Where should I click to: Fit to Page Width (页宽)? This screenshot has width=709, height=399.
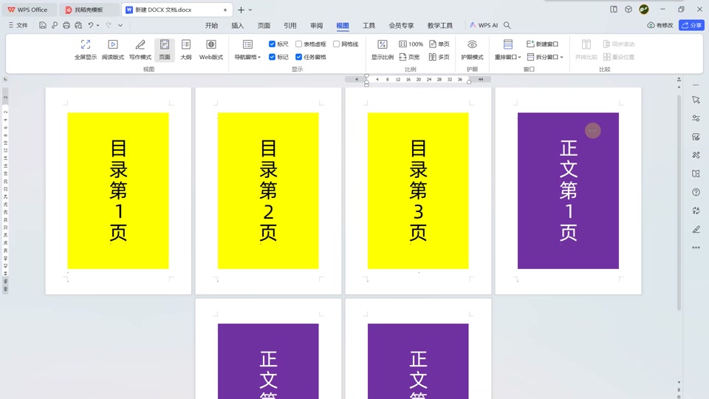tap(410, 57)
